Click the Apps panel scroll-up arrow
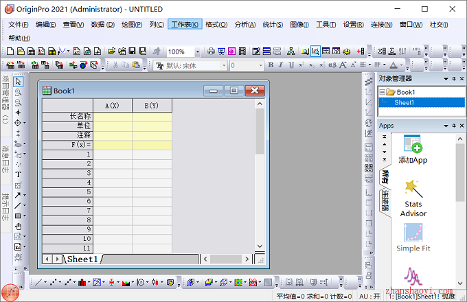Image resolution: width=467 pixels, height=302 pixels. coord(460,139)
